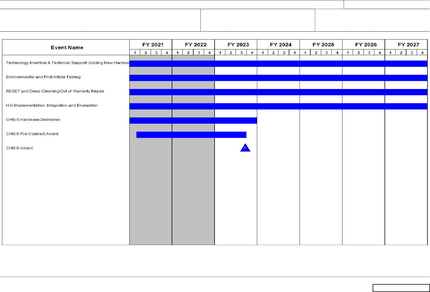Click the empty box at bottom right

click(401, 288)
